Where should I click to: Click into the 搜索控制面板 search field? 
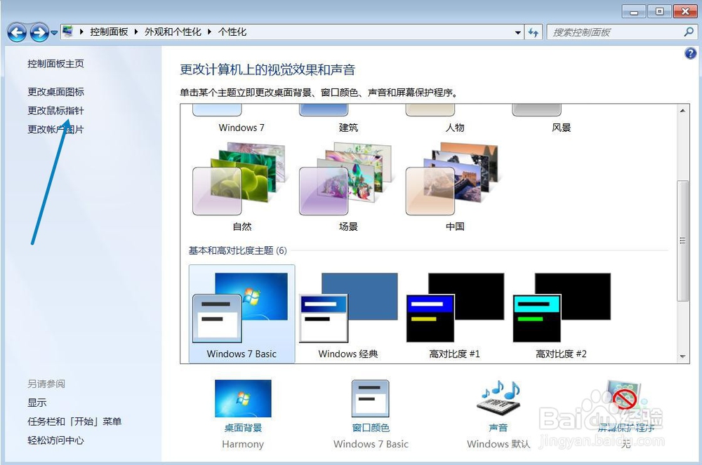(x=616, y=32)
